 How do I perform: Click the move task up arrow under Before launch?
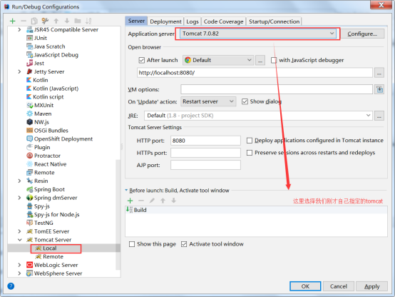tap(163, 201)
